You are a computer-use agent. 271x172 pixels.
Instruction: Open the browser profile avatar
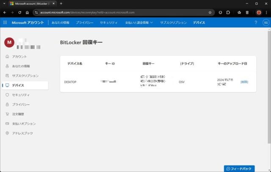[259, 12]
